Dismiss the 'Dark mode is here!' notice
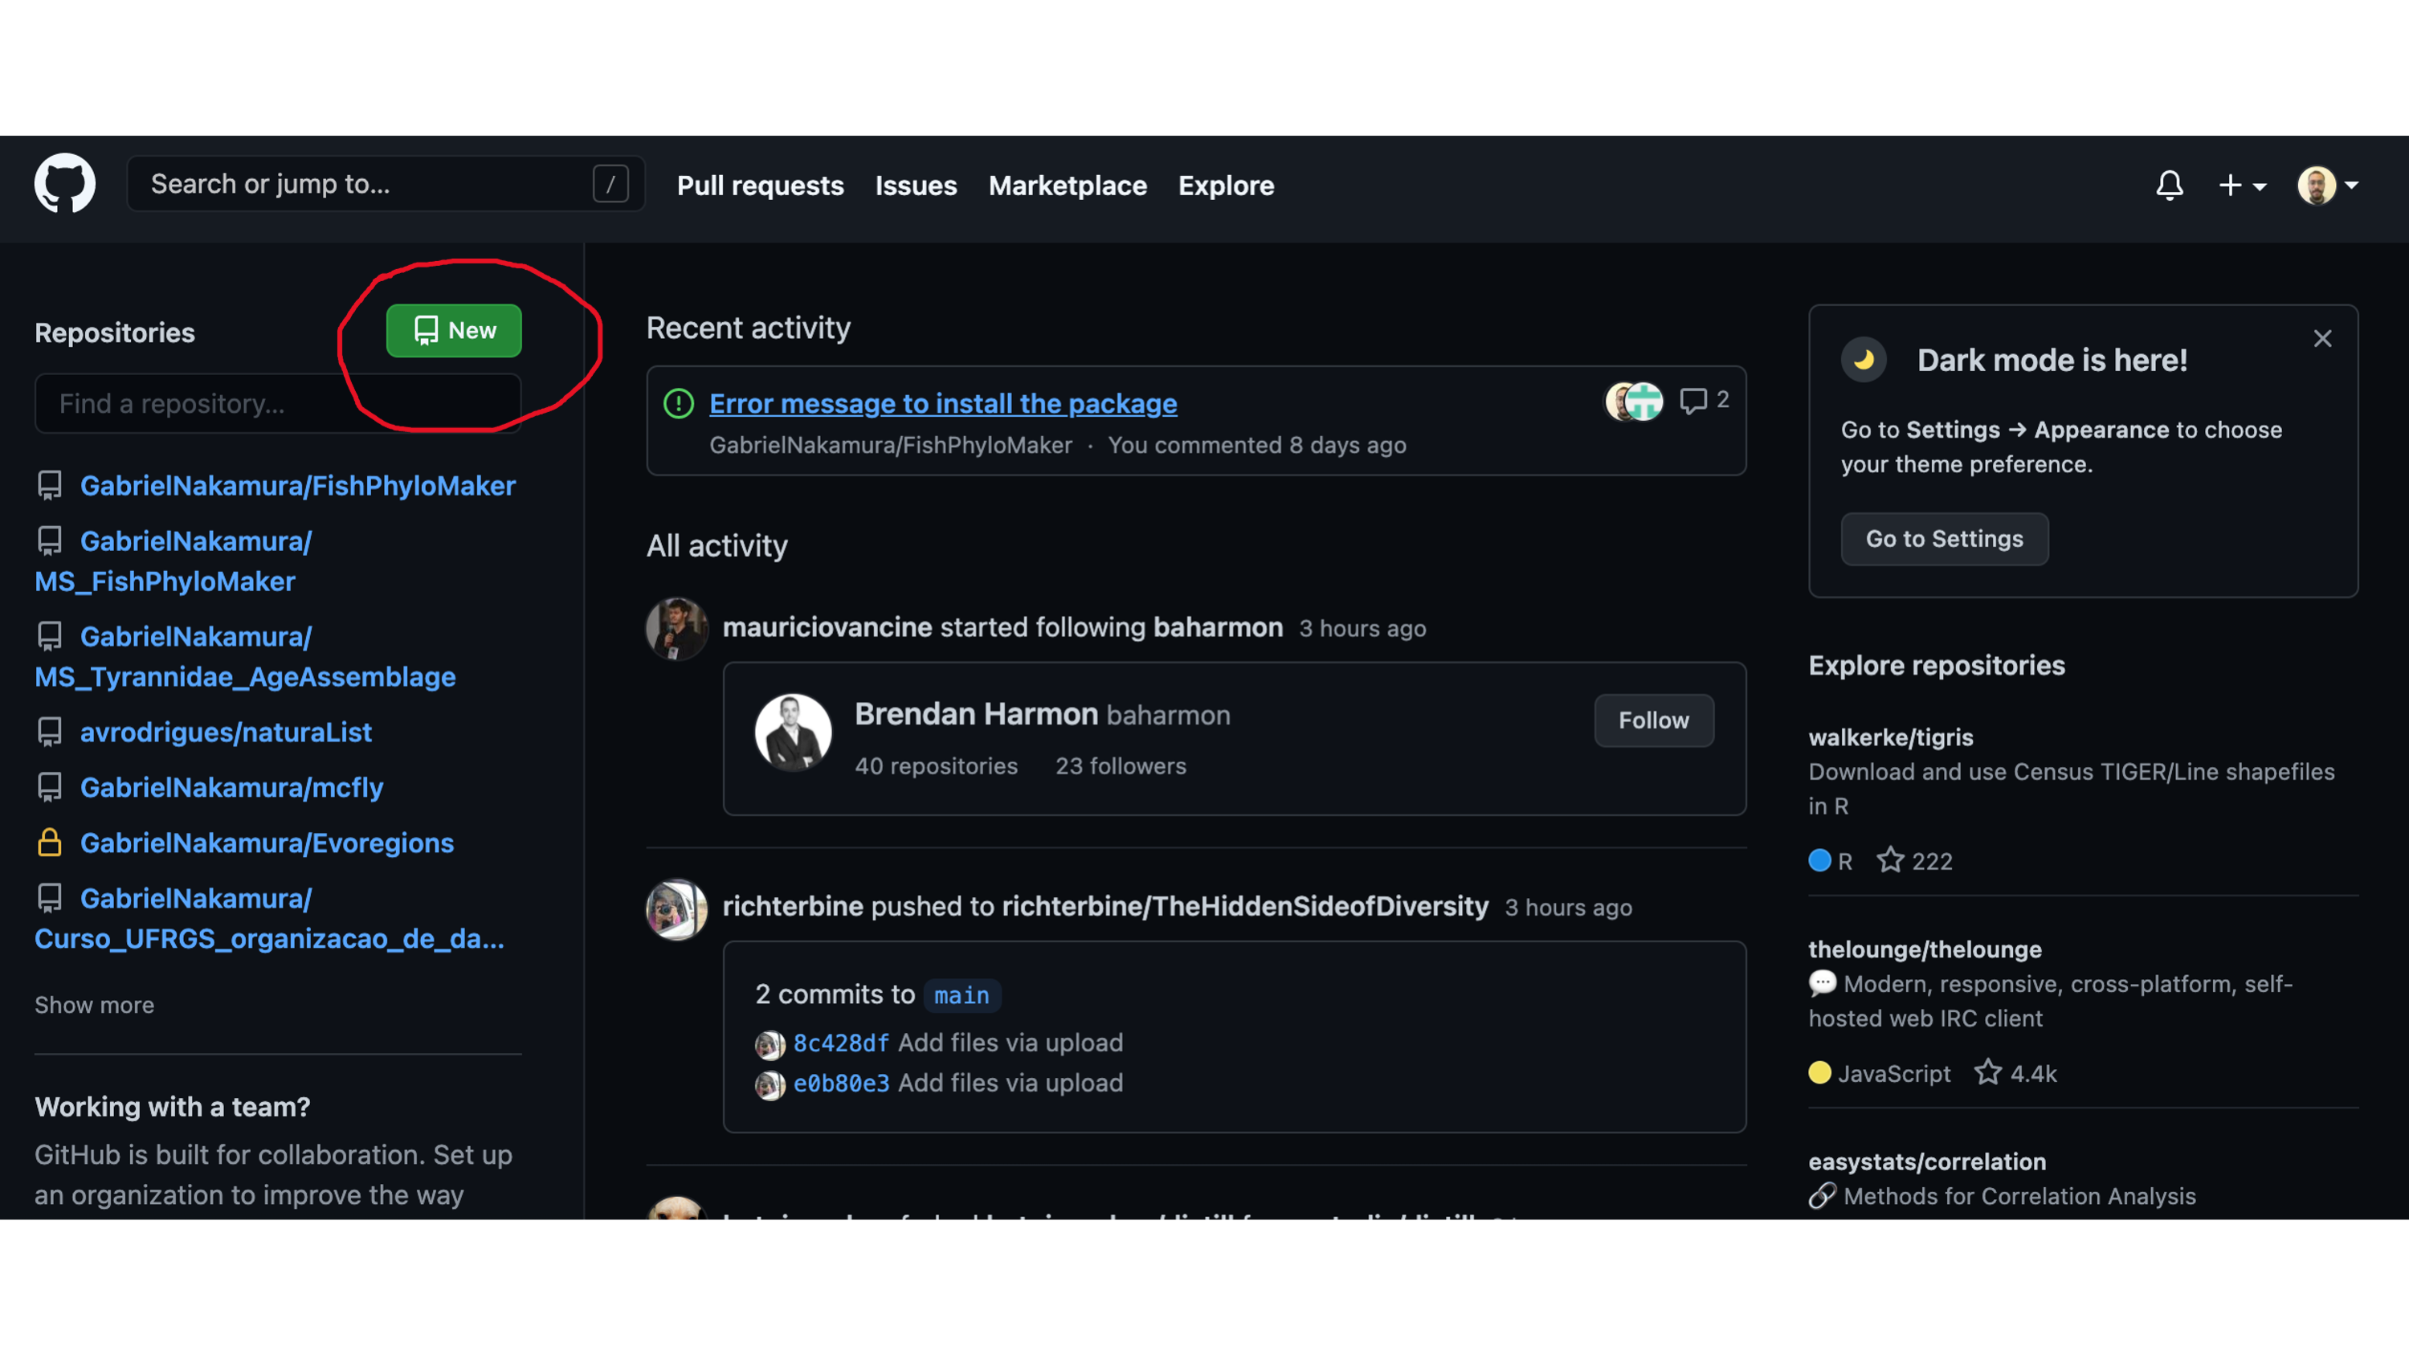Viewport: 2409px width, 1355px height. [x=2322, y=338]
